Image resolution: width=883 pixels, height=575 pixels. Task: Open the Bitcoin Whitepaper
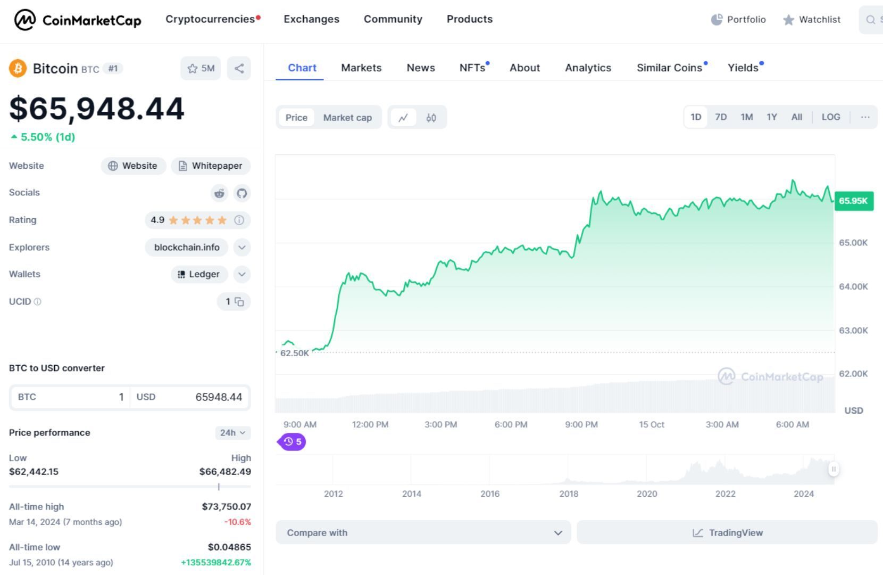[x=211, y=166]
